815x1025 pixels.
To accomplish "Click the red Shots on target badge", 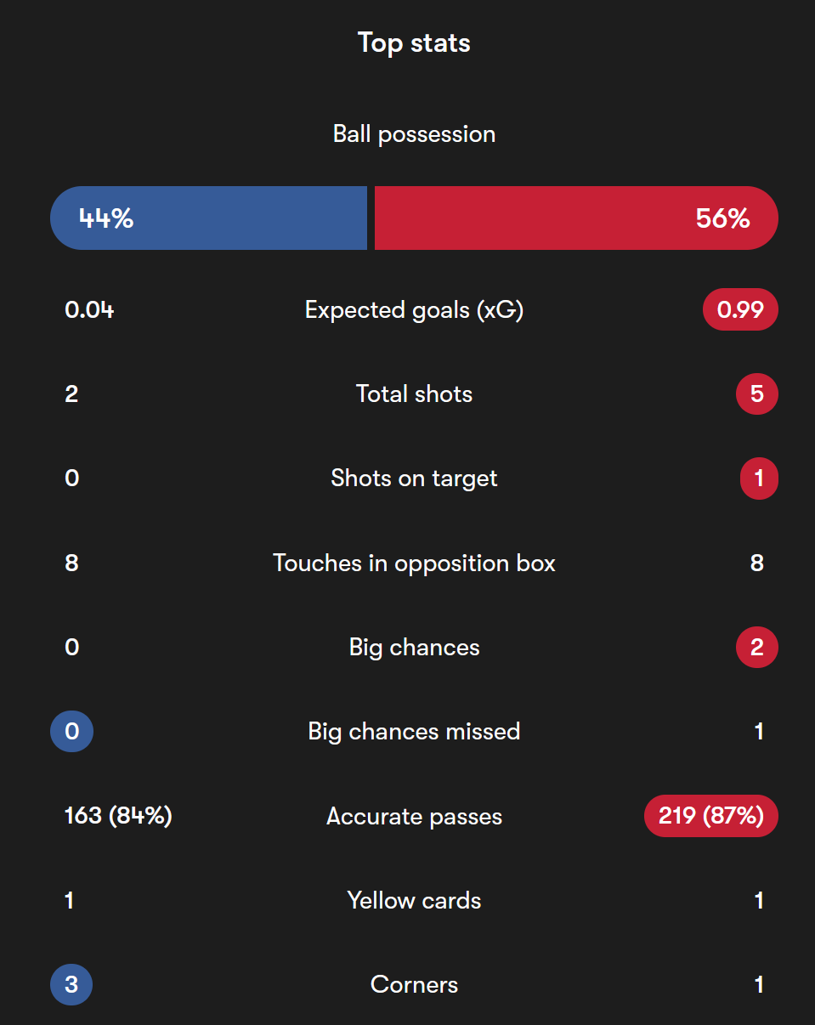I will coord(759,479).
